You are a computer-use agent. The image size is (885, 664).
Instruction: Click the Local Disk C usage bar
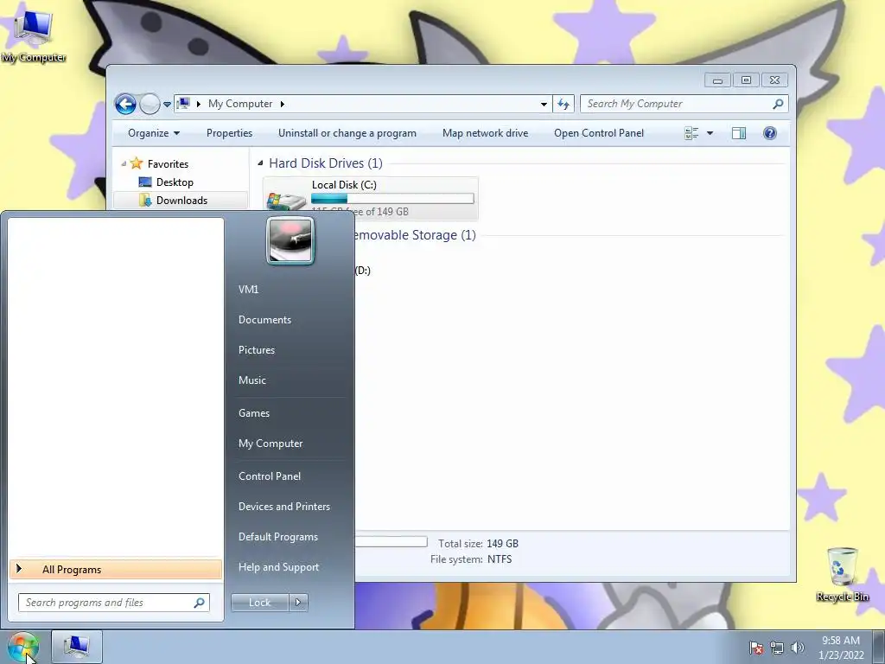tap(392, 199)
